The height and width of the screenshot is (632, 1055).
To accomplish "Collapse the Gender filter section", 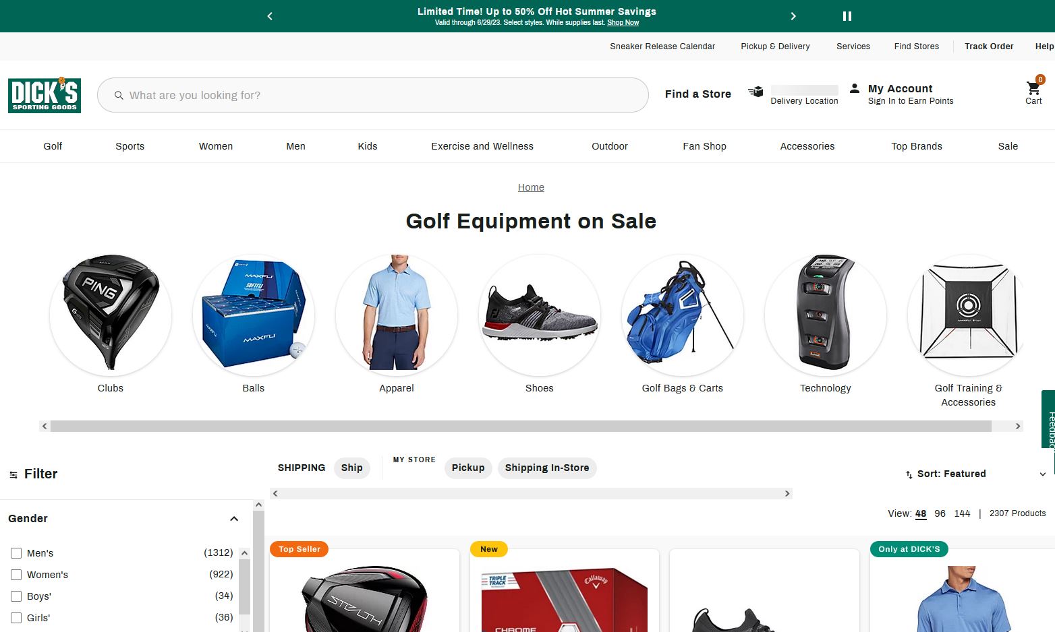I will 234,519.
